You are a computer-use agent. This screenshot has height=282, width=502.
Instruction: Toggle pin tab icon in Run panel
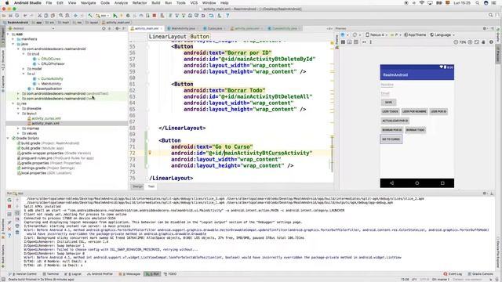pos(9,222)
